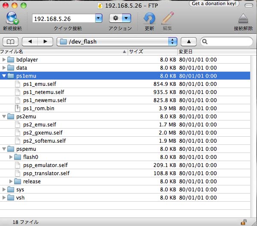Click the pencil Edit (編集) icon

pos(167,18)
